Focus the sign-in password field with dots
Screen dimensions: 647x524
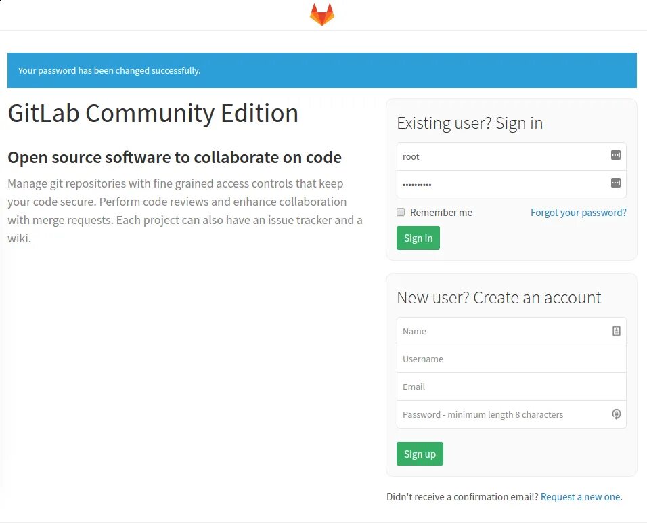511,184
